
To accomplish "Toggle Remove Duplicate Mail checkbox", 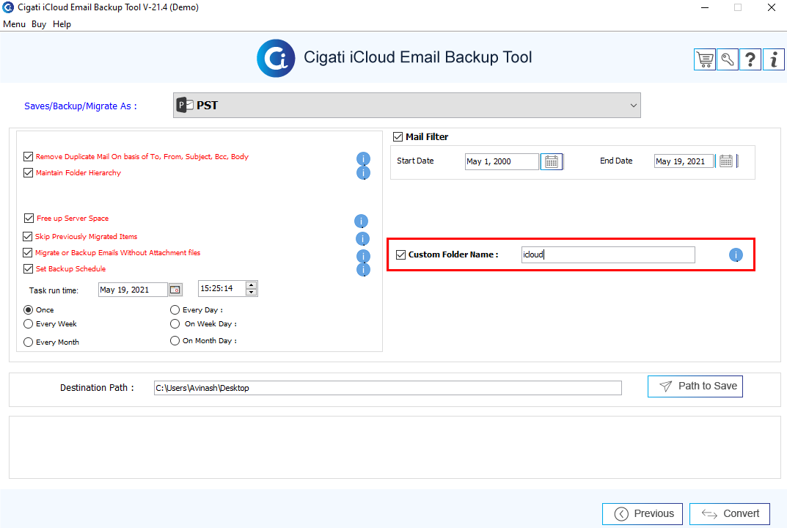I will (x=28, y=157).
